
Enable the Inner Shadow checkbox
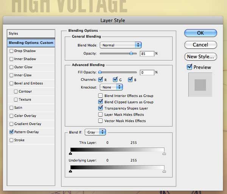[11, 59]
